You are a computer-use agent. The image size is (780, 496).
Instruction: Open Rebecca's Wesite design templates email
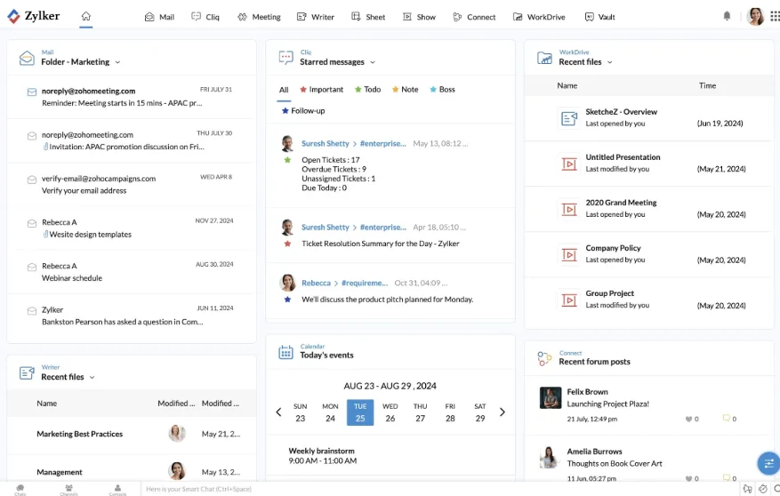[x=132, y=228]
